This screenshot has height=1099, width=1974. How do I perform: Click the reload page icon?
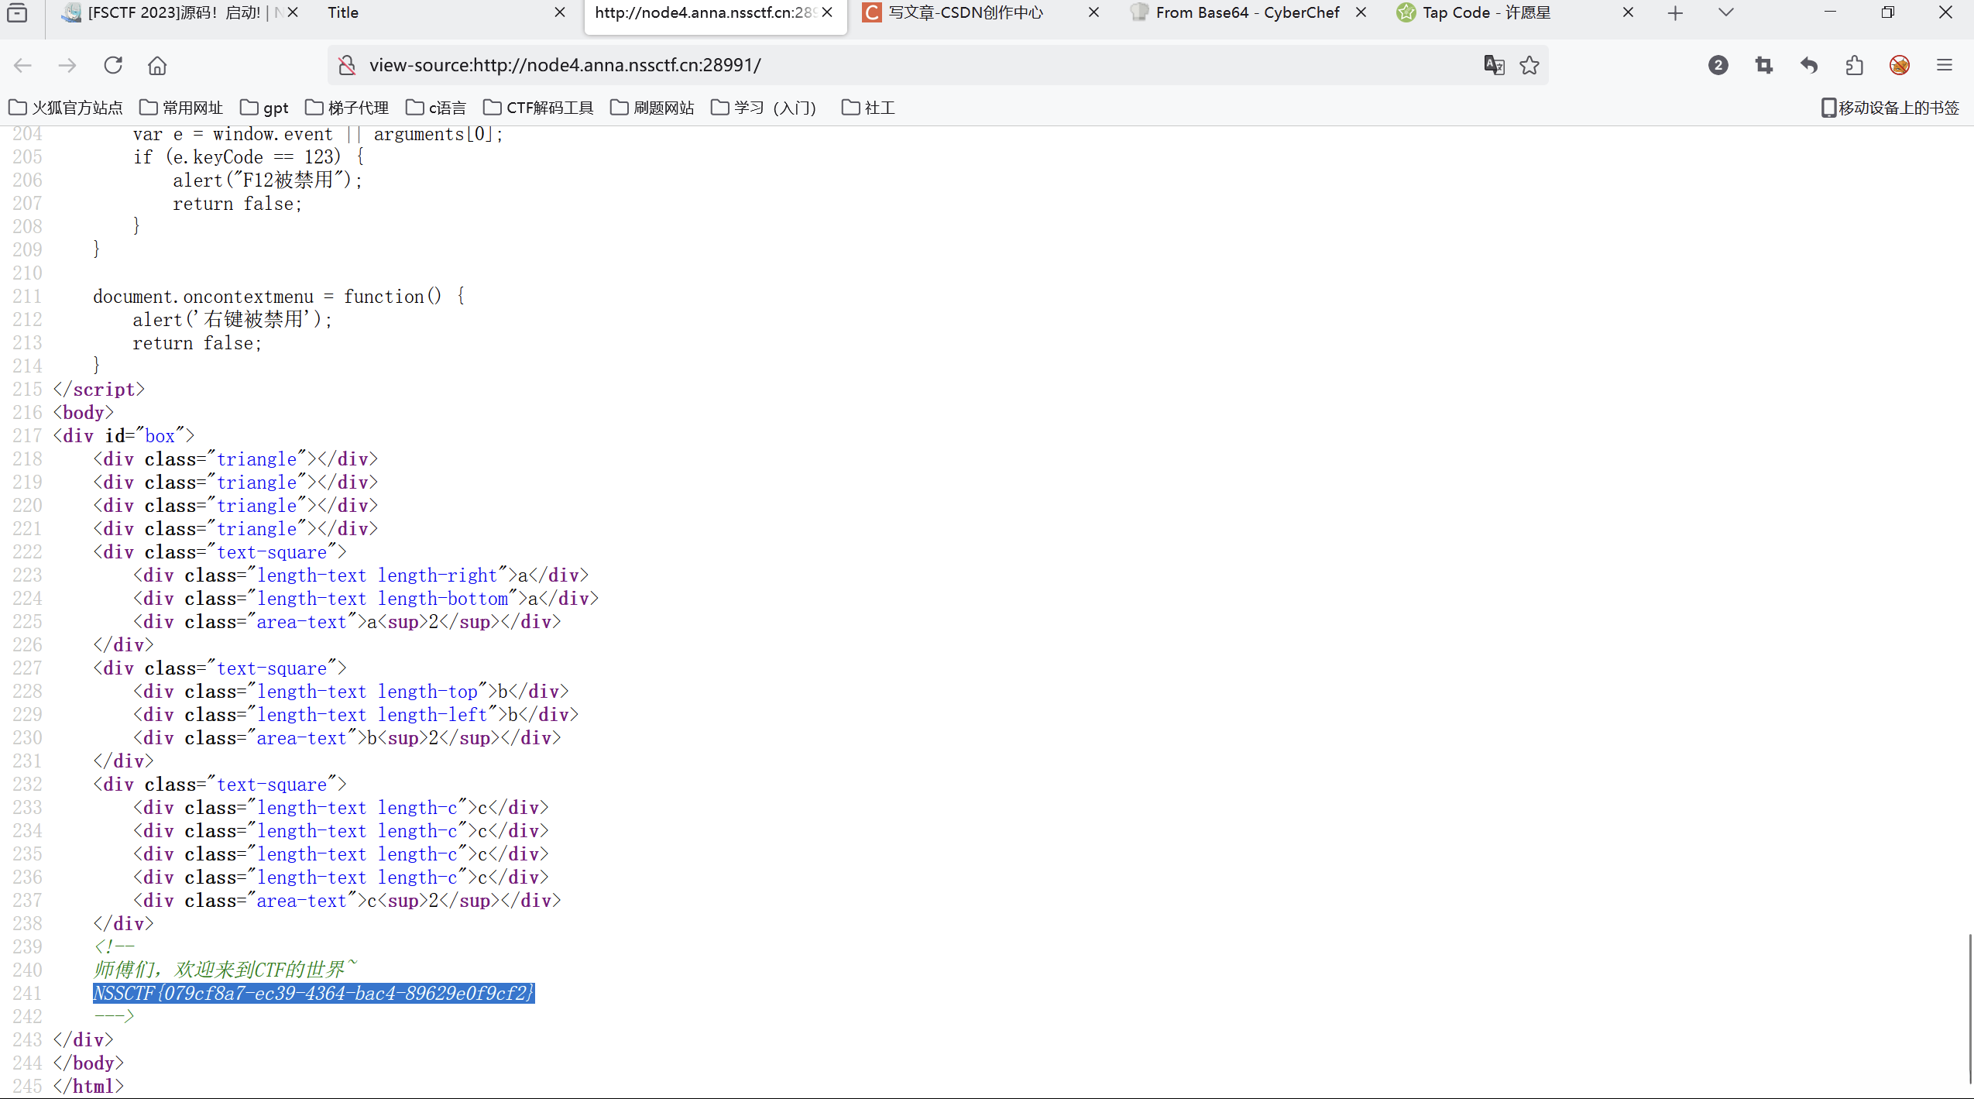pos(113,65)
